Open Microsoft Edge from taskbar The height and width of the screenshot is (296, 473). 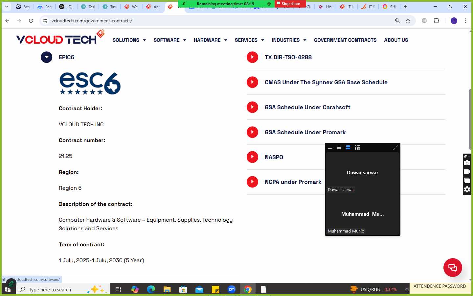click(x=151, y=289)
